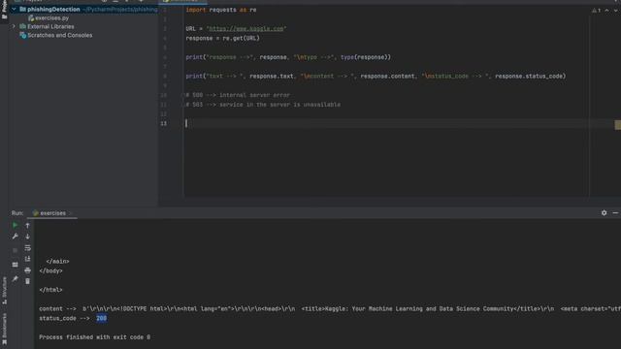Pin the Run tab with the pin icon
The width and height of the screenshot is (621, 349).
tap(16, 279)
